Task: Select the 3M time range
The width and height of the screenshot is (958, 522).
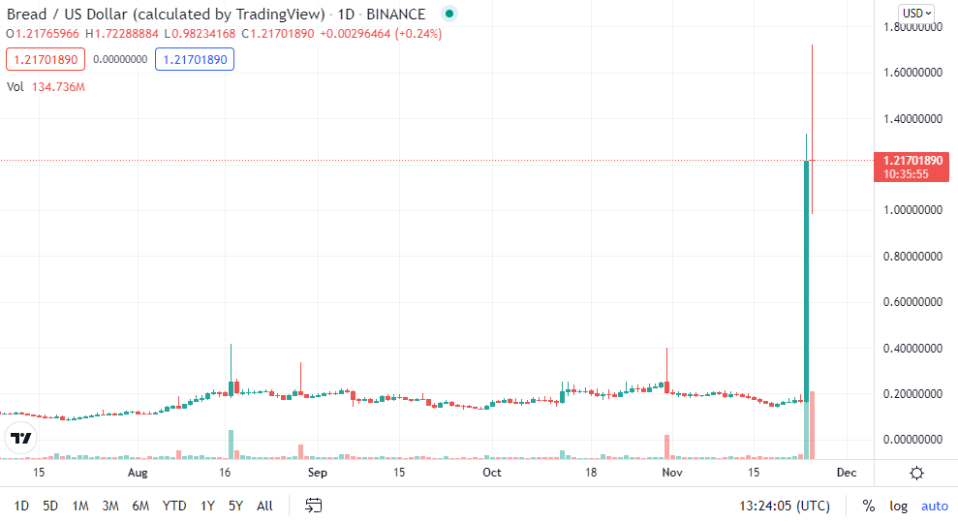Action: [x=110, y=506]
